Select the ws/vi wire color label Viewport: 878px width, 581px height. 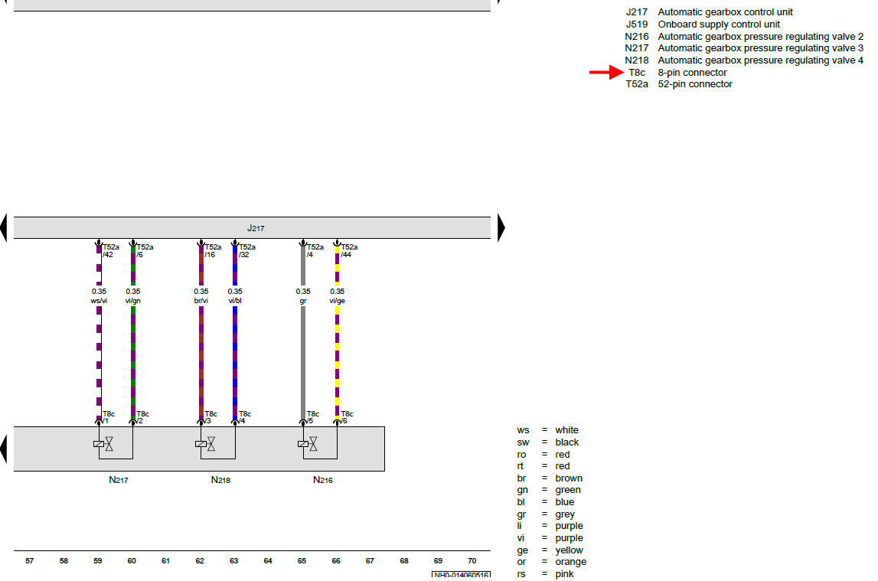pyautogui.click(x=99, y=301)
